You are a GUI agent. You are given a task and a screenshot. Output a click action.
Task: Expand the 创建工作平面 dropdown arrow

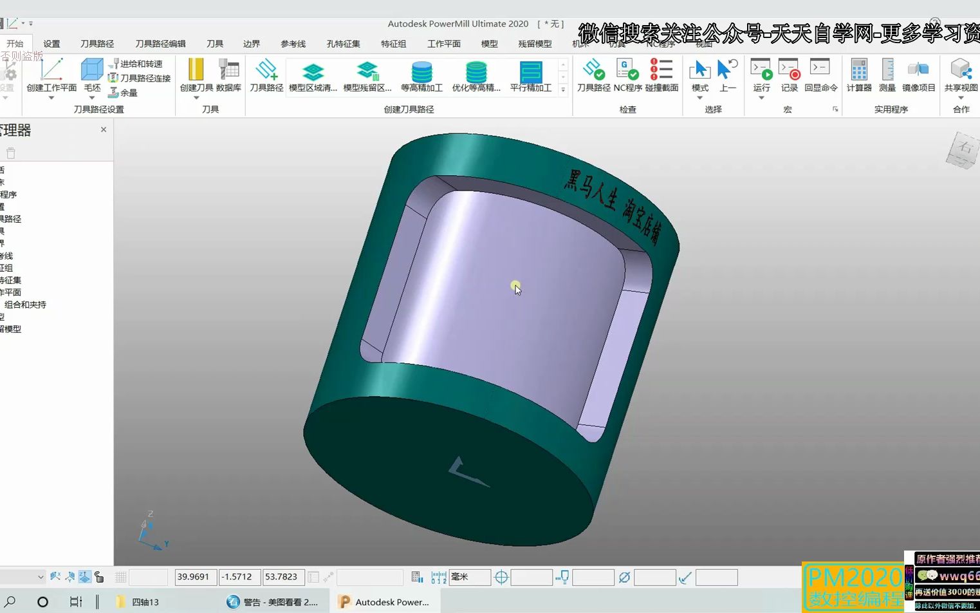51,98
